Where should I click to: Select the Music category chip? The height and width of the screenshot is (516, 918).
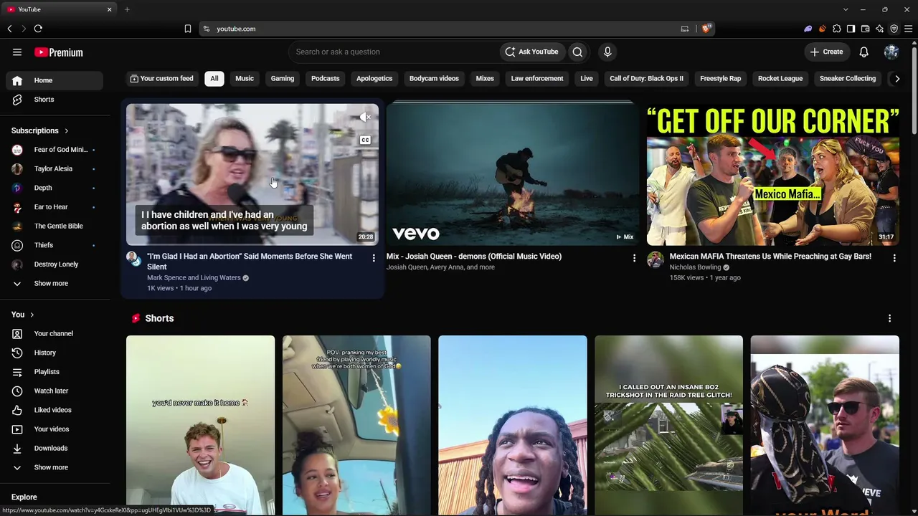point(245,78)
